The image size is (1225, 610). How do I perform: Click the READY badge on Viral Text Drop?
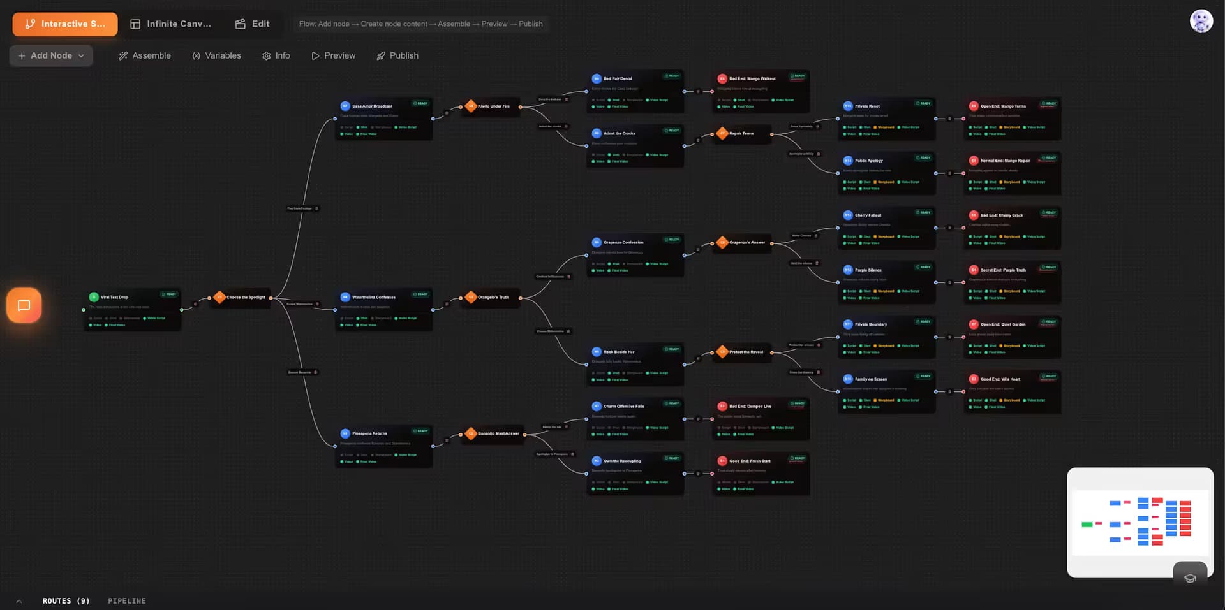pos(169,294)
